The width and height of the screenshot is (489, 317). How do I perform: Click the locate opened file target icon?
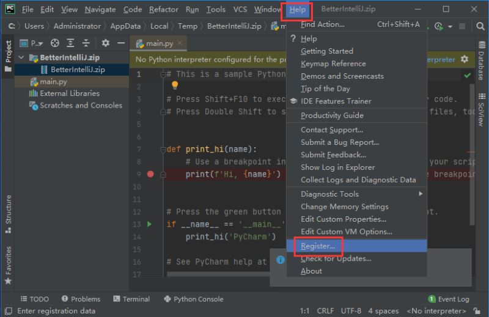55,43
